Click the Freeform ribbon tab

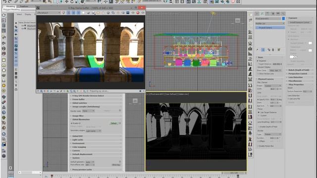pos(24,6)
